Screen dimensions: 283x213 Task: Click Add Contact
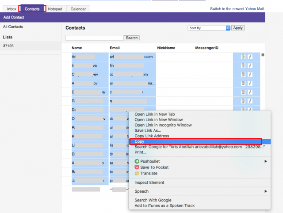tap(14, 17)
